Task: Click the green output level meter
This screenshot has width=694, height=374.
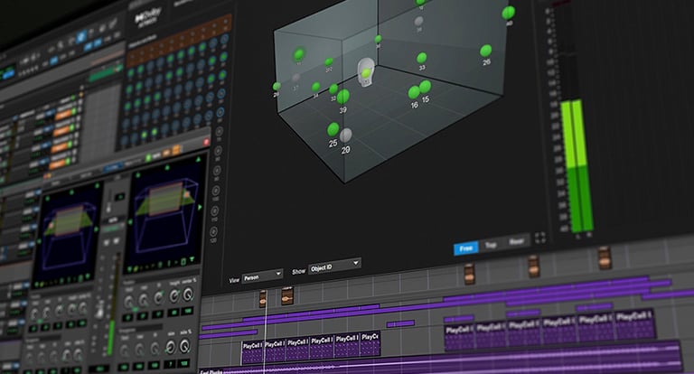Action: tap(577, 166)
